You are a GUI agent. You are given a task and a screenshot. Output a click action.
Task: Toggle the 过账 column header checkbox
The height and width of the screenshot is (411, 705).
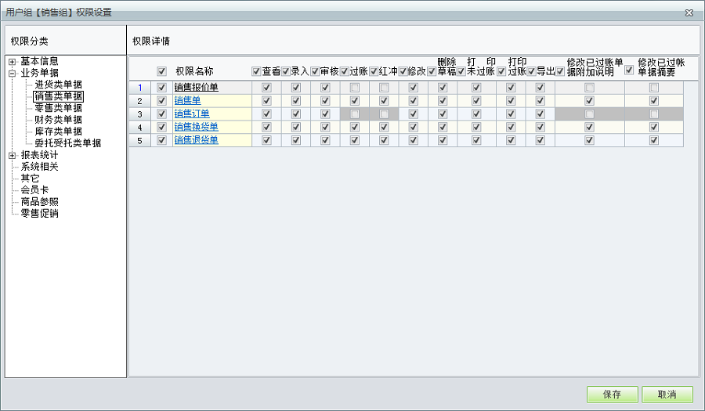(x=345, y=71)
